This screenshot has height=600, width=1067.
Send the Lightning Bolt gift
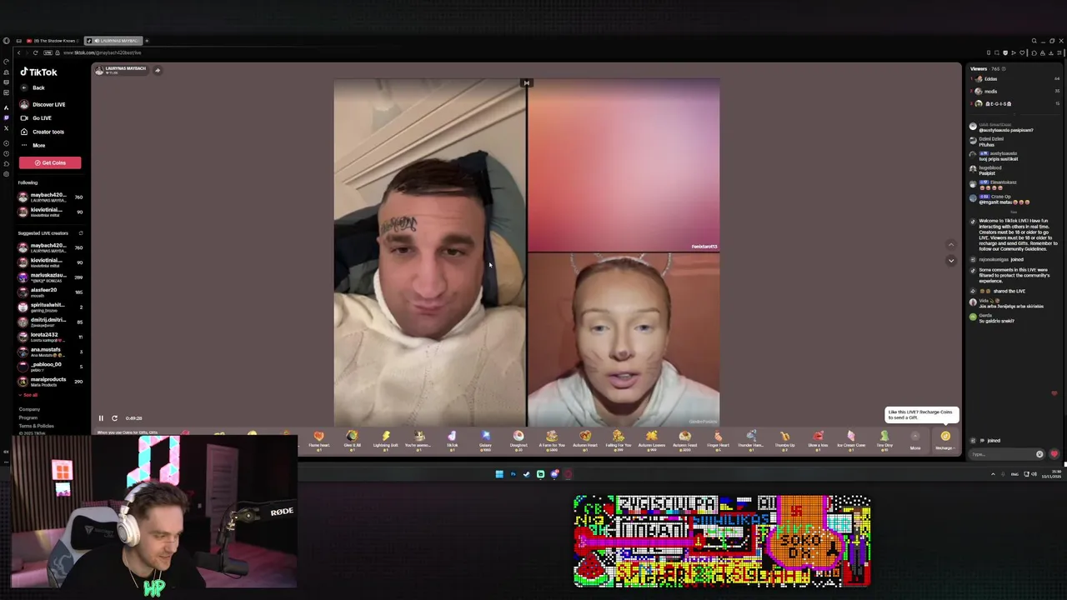385,439
